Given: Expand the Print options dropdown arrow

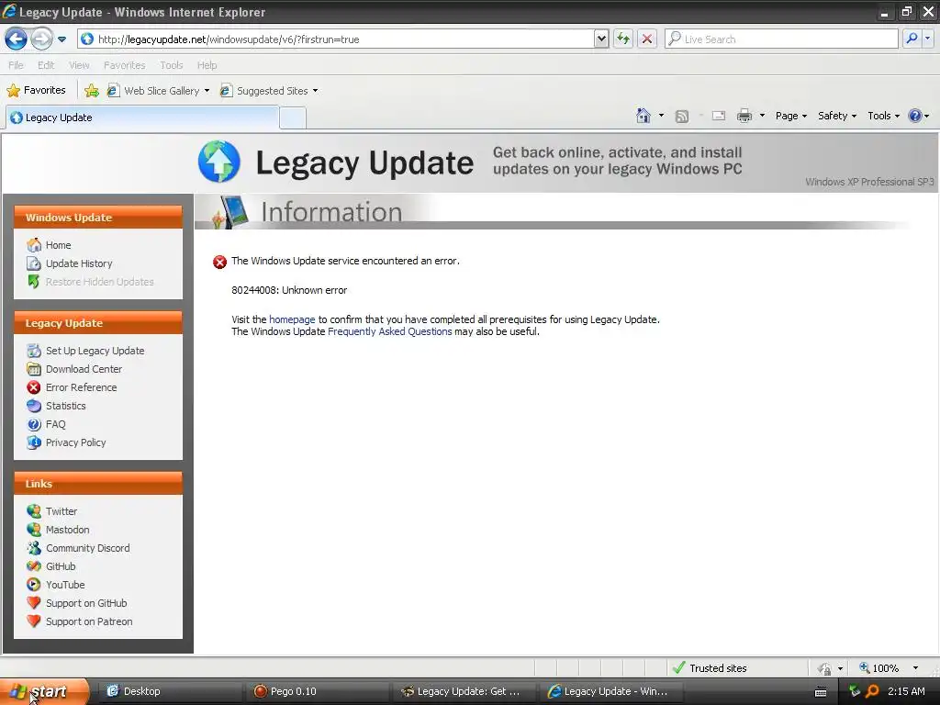Looking at the screenshot, I should click(762, 116).
